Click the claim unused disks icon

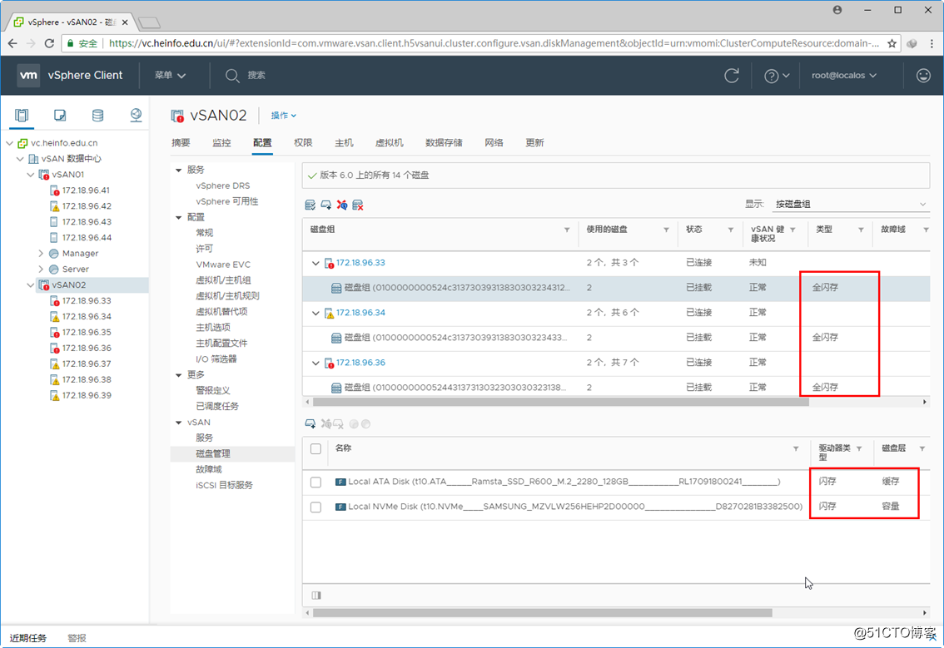pos(311,205)
